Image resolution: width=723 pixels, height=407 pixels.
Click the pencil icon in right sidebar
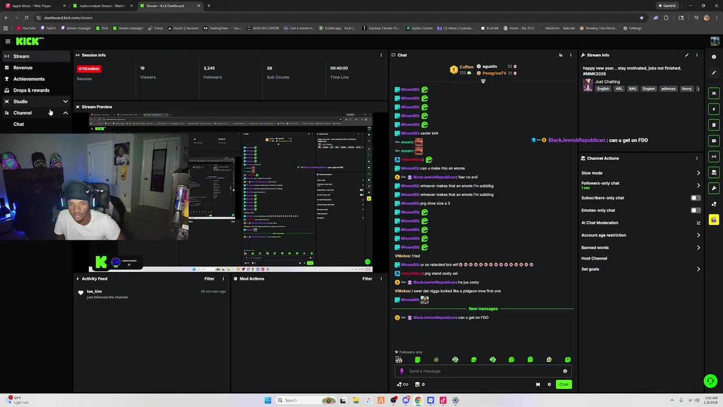(714, 72)
